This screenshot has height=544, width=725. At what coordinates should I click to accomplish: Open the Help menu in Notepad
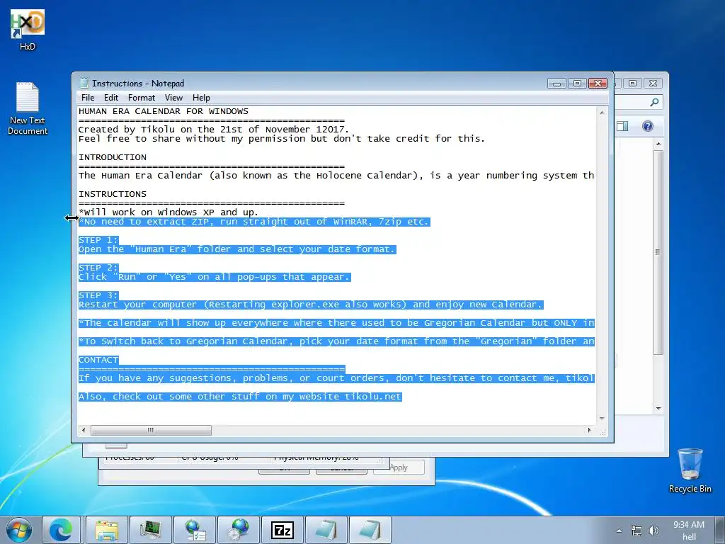[x=201, y=98]
